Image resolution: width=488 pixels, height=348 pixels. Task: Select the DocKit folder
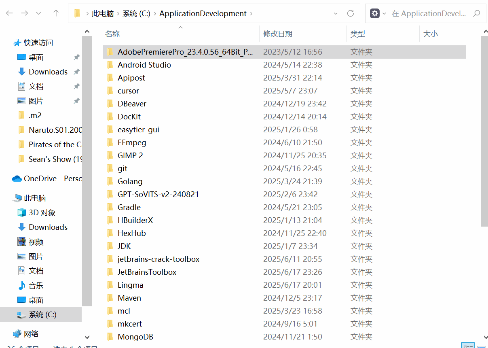[x=129, y=117]
